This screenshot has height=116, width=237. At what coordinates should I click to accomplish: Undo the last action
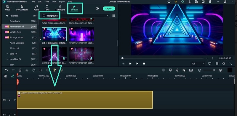[x=6, y=70]
